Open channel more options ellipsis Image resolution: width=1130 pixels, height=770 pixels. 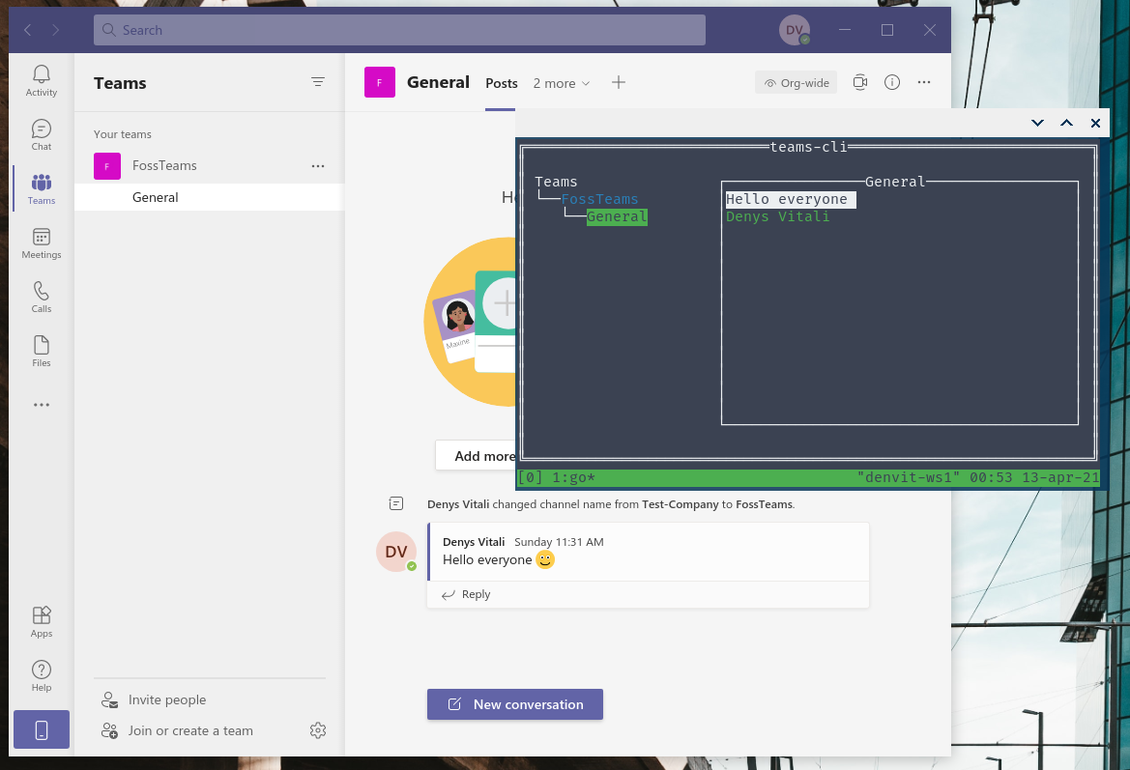tap(924, 82)
